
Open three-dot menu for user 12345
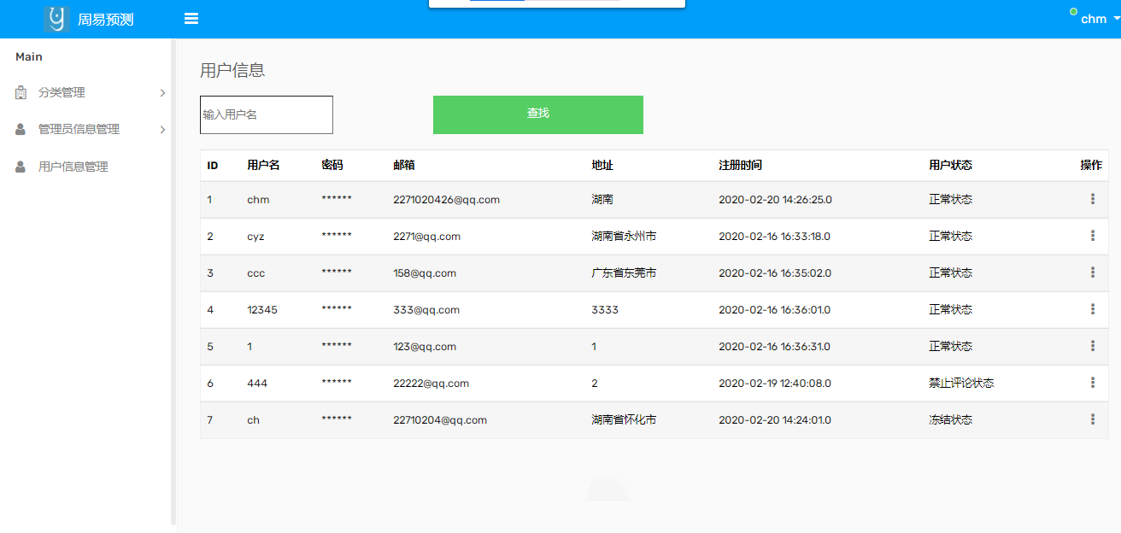click(1092, 309)
